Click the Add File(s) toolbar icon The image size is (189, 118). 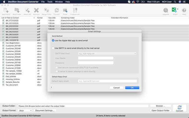(x=6, y=11)
